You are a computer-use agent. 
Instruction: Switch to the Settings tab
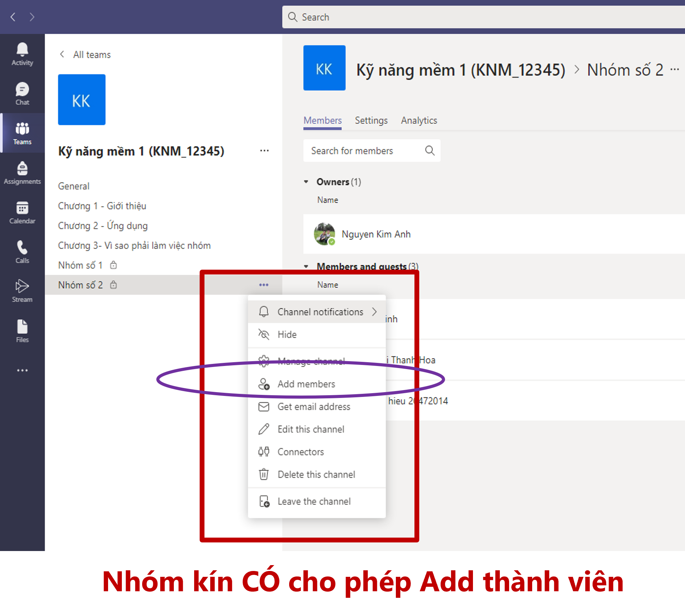[x=371, y=120]
